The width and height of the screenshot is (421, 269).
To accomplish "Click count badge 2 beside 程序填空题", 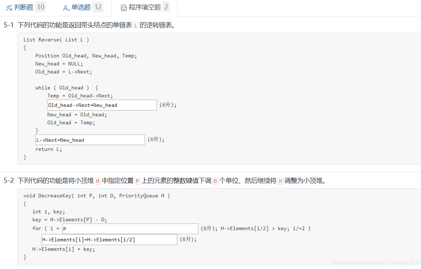I will tap(166, 7).
